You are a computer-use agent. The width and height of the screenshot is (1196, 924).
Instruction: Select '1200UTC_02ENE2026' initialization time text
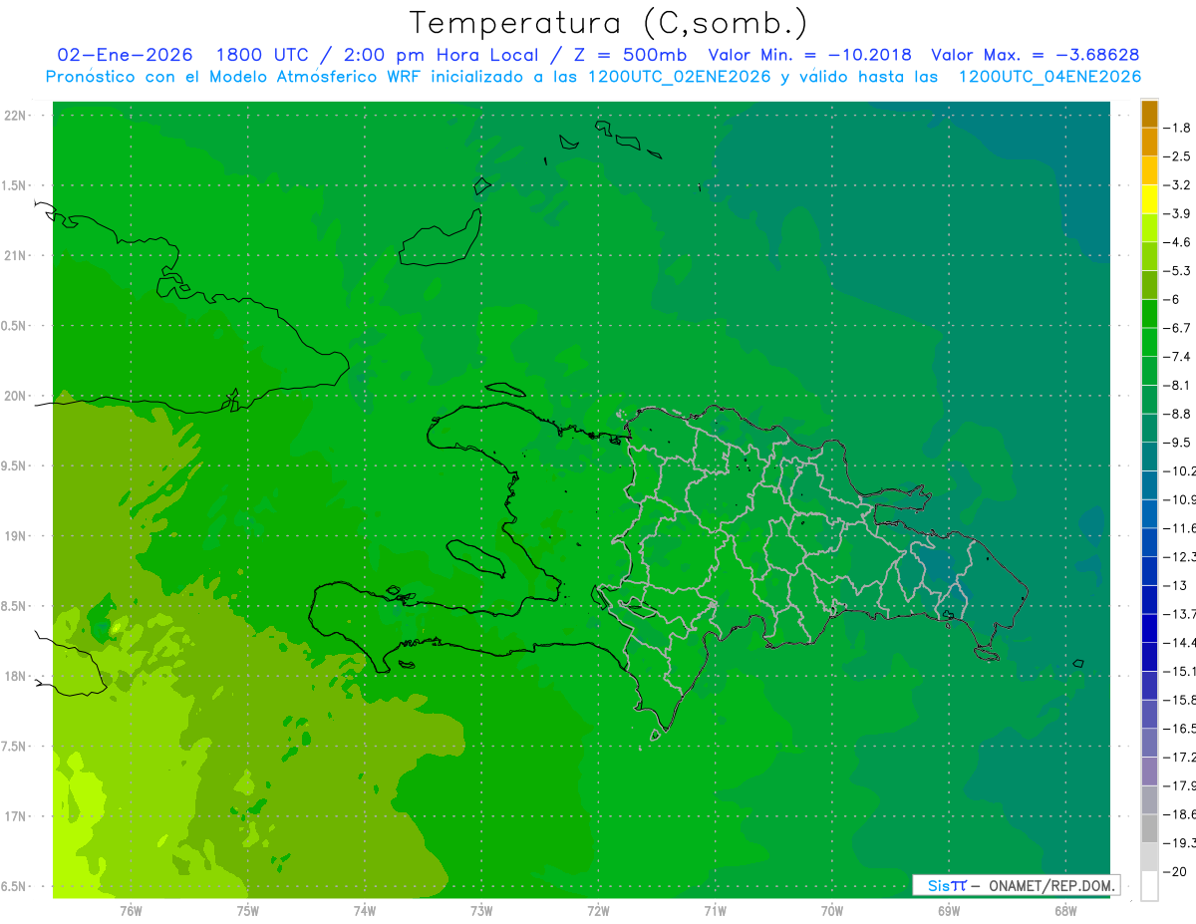(x=679, y=77)
